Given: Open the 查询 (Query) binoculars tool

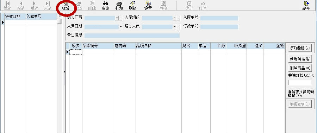Looking at the screenshot, I should click(106, 6).
